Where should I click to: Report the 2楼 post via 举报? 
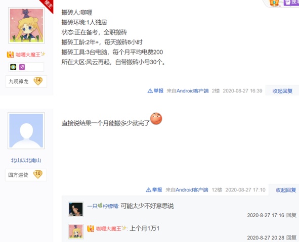155,91
